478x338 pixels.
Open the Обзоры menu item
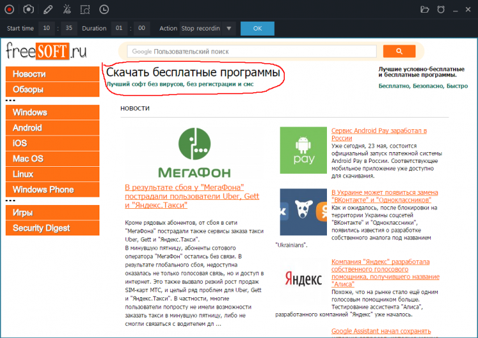[52, 90]
